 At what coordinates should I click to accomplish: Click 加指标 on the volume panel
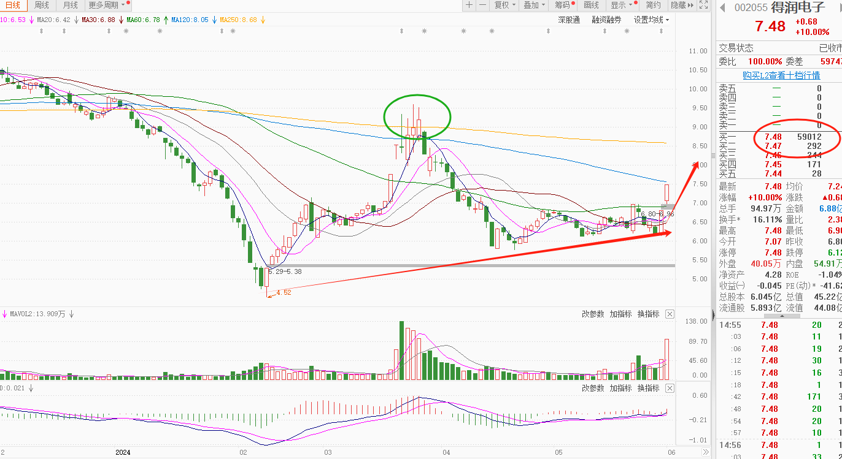click(620, 314)
